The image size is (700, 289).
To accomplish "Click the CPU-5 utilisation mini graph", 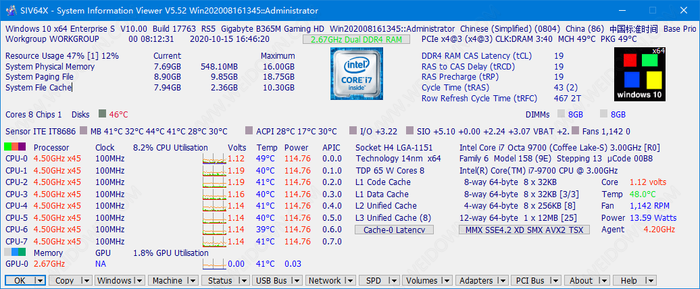I will point(214,217).
